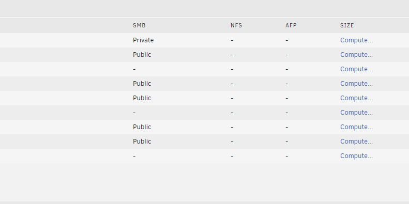Compute size in the fourth table row

[x=356, y=84]
